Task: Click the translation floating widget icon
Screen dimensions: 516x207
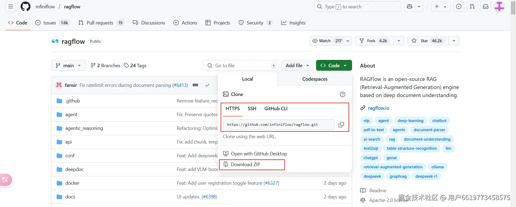Action: 5,180
